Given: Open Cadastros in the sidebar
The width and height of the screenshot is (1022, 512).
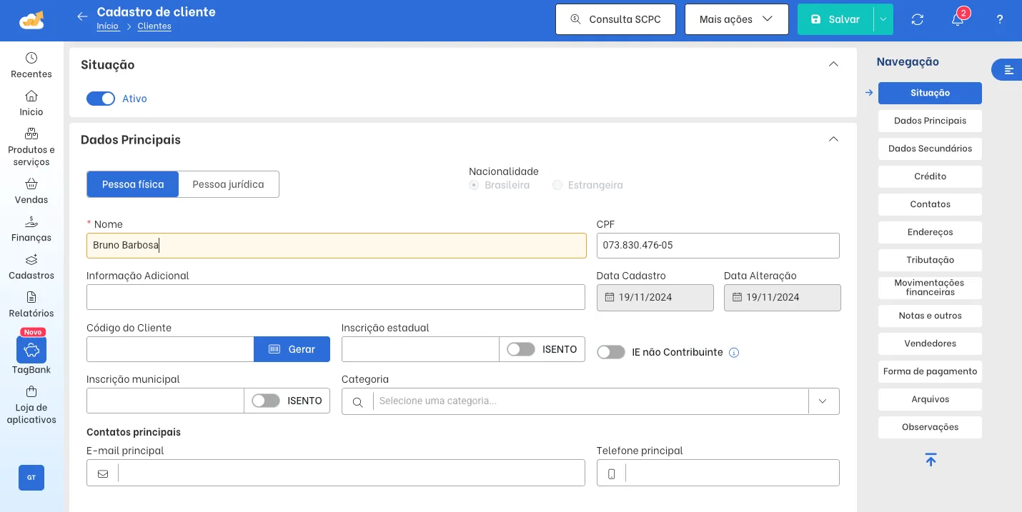Looking at the screenshot, I should pos(31,266).
